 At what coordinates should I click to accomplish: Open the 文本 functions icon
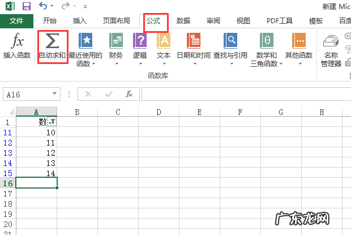tap(164, 41)
